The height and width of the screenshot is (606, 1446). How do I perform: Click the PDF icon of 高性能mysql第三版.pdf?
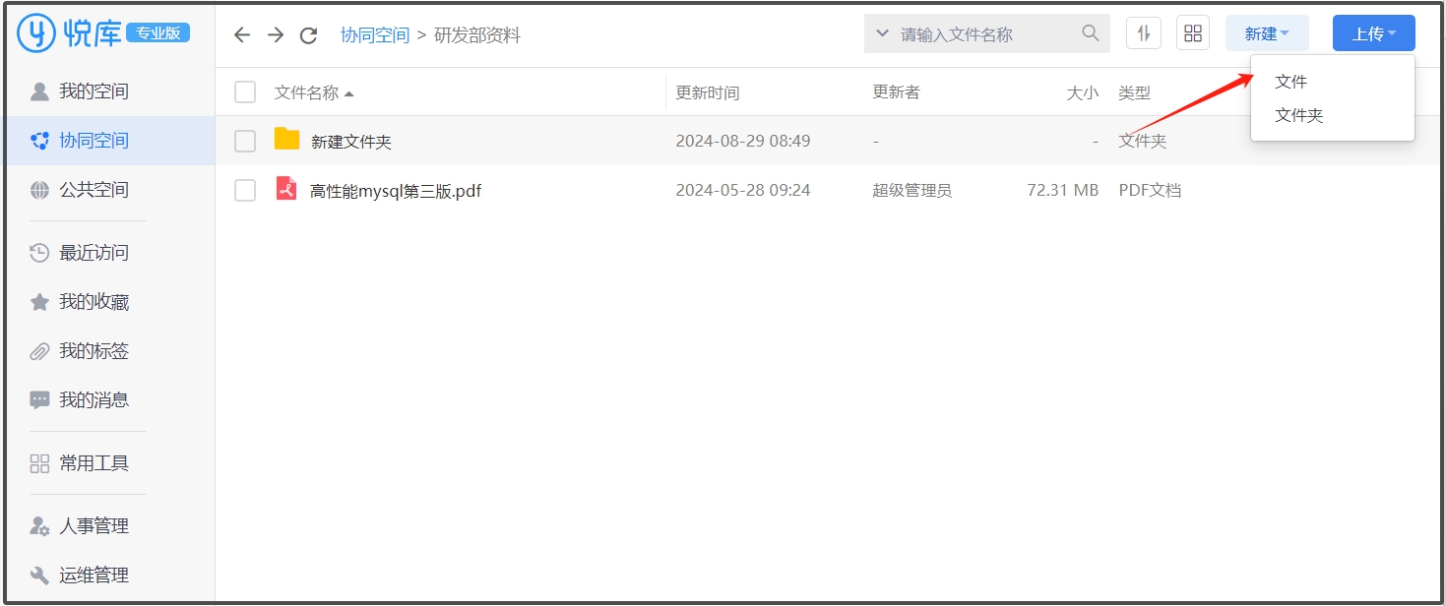click(x=286, y=189)
